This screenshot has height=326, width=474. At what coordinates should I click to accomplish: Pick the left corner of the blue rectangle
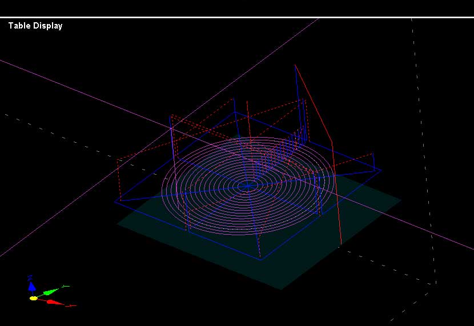tap(115, 201)
